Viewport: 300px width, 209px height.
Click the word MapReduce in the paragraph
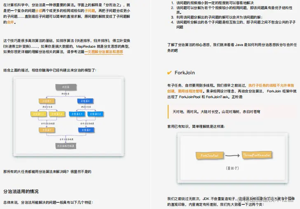point(86,46)
